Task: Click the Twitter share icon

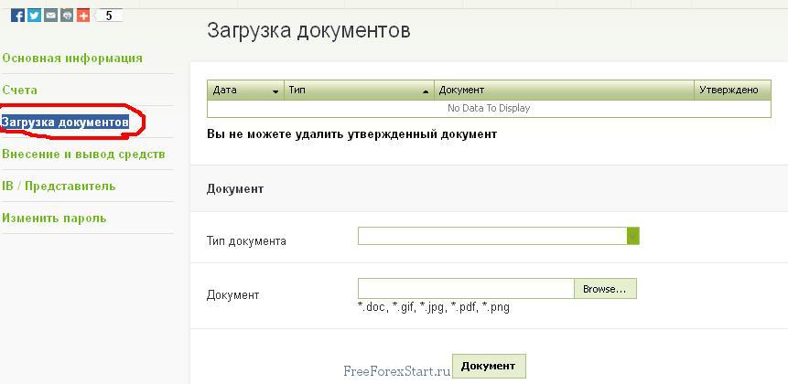Action: pos(35,16)
